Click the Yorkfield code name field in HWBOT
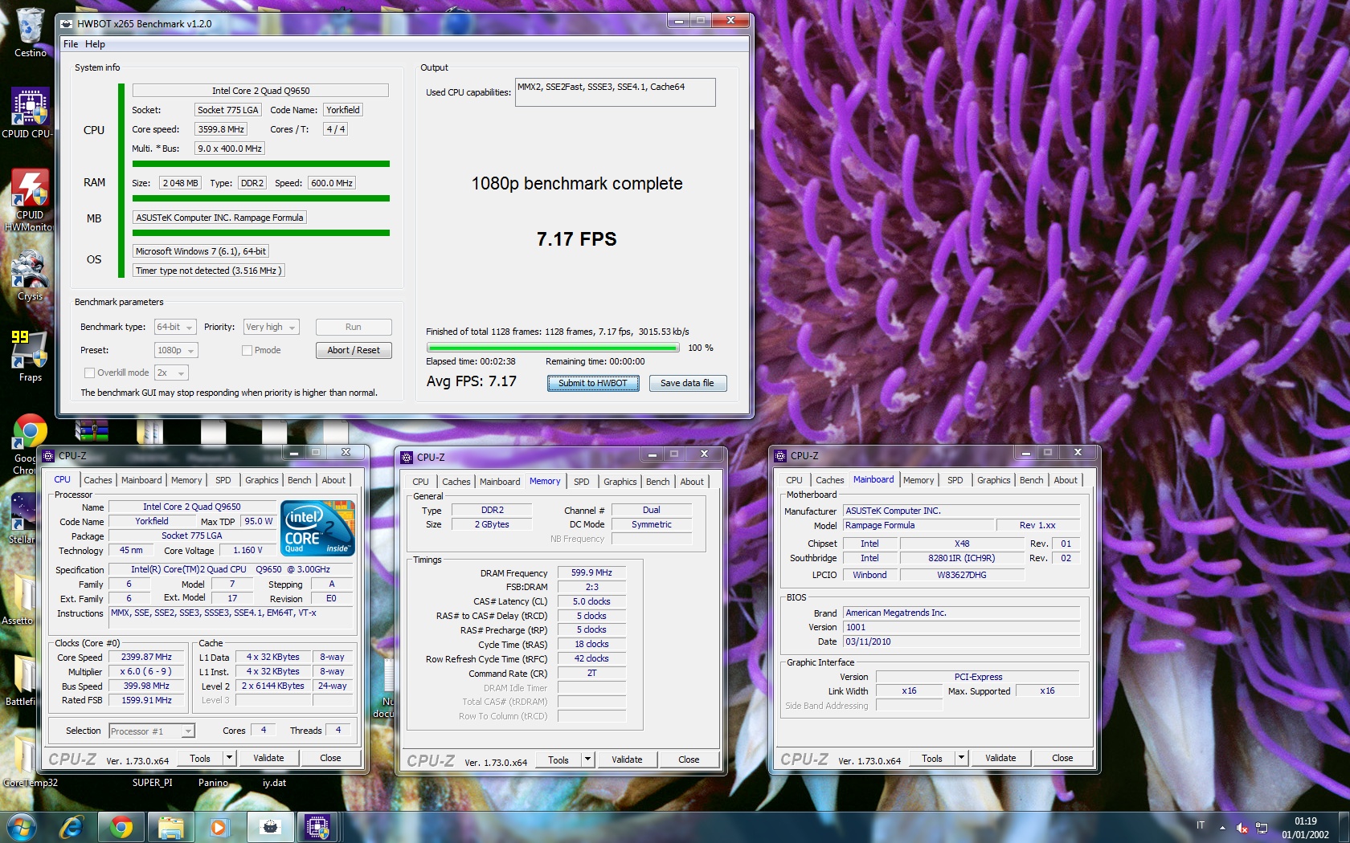This screenshot has height=843, width=1350. pos(343,110)
